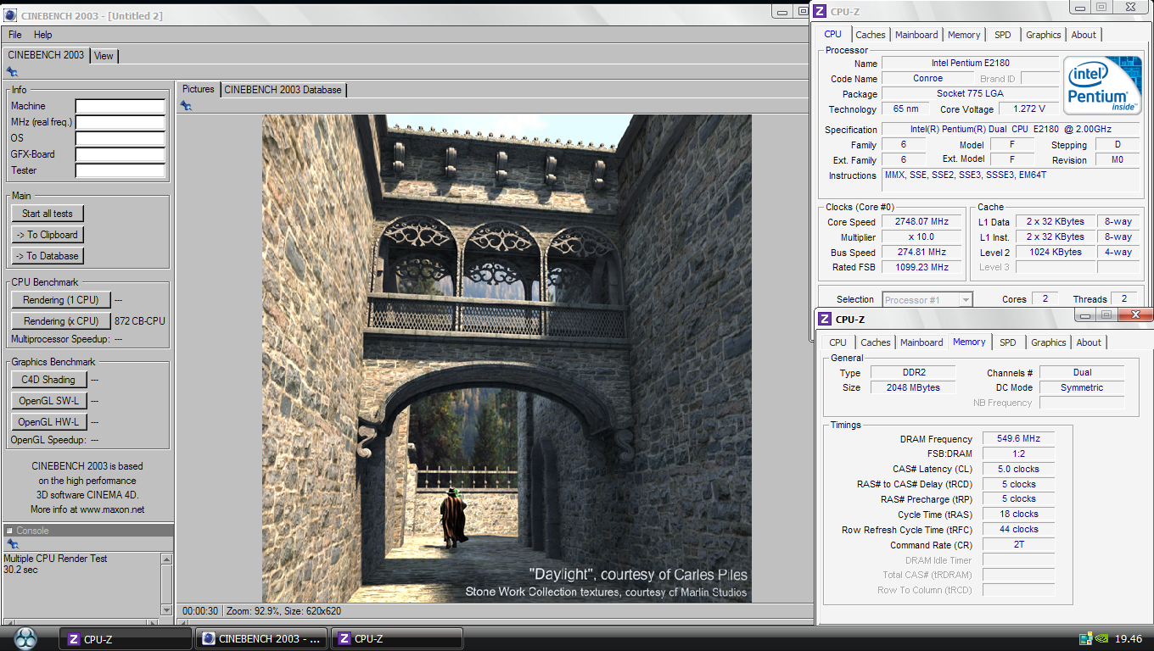Open the Help menu in Cinebench
The width and height of the screenshot is (1154, 651).
[x=43, y=35]
